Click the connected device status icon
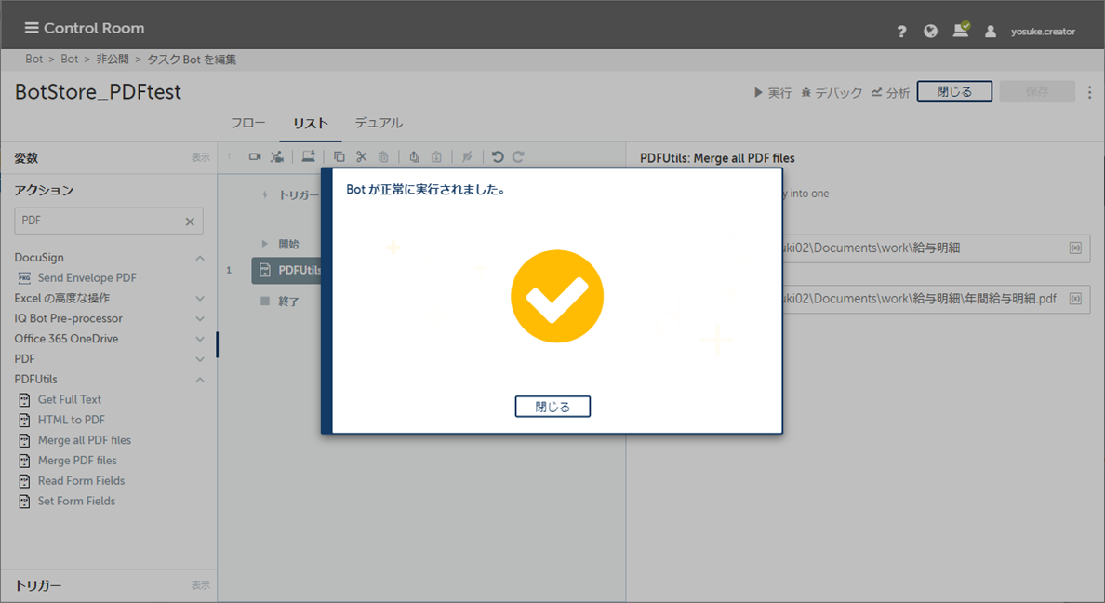This screenshot has width=1105, height=603. click(960, 31)
